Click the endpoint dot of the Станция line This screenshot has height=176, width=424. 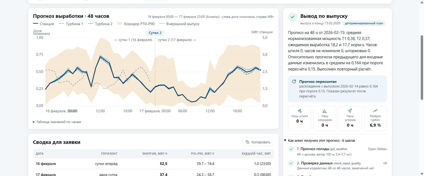click(260, 70)
